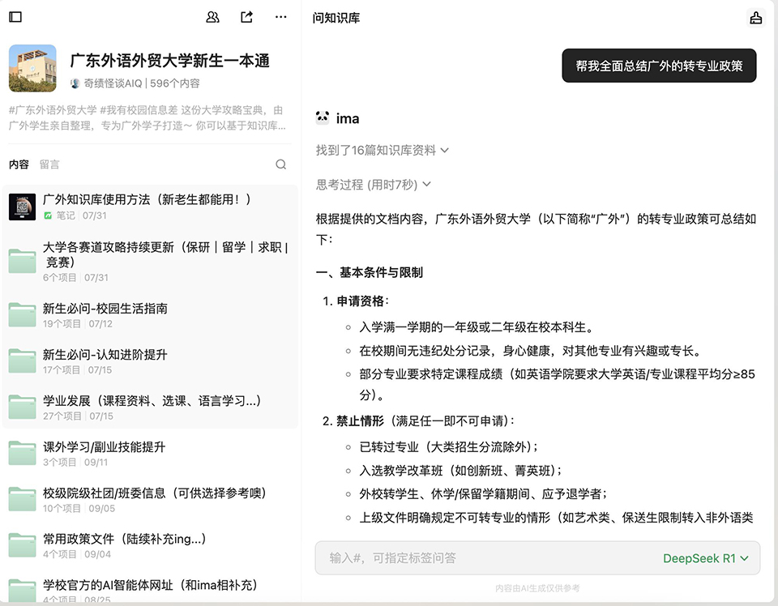This screenshot has height=606, width=778.
Task: Open the DeepSeek R1 model dropdown
Action: click(705, 558)
